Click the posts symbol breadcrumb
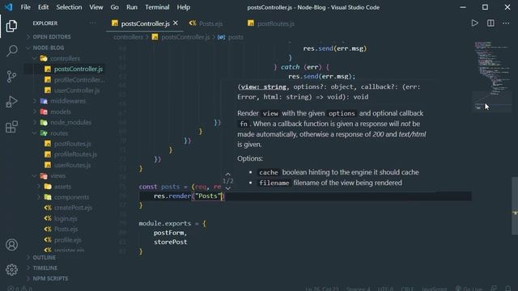 pyautogui.click(x=231, y=37)
